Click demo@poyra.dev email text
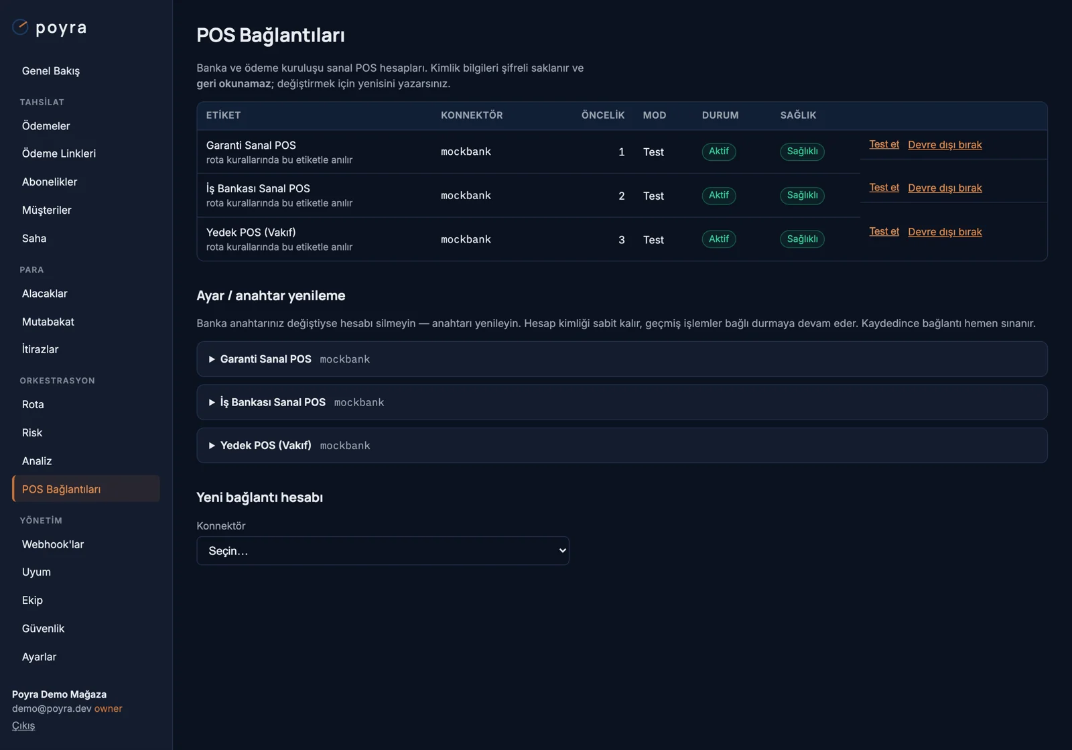 pyautogui.click(x=52, y=708)
